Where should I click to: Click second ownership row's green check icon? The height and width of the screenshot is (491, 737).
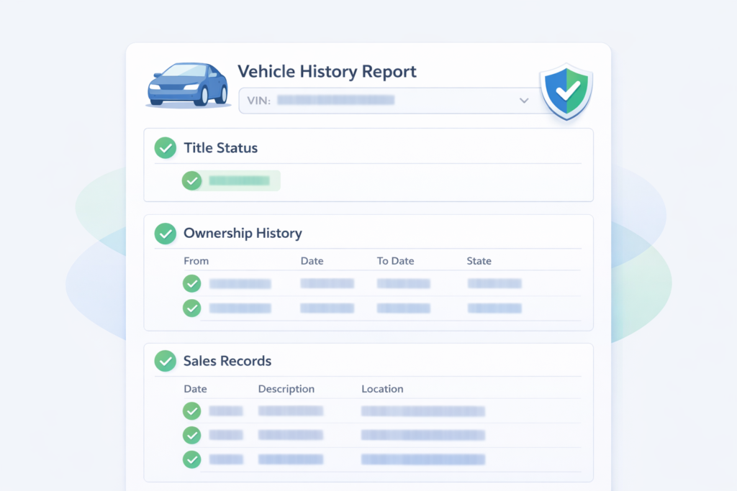pos(191,308)
